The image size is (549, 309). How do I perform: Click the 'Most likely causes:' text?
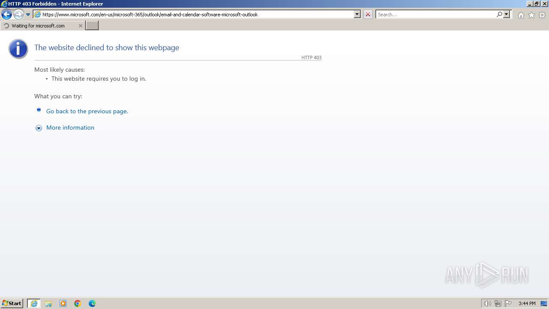click(60, 70)
